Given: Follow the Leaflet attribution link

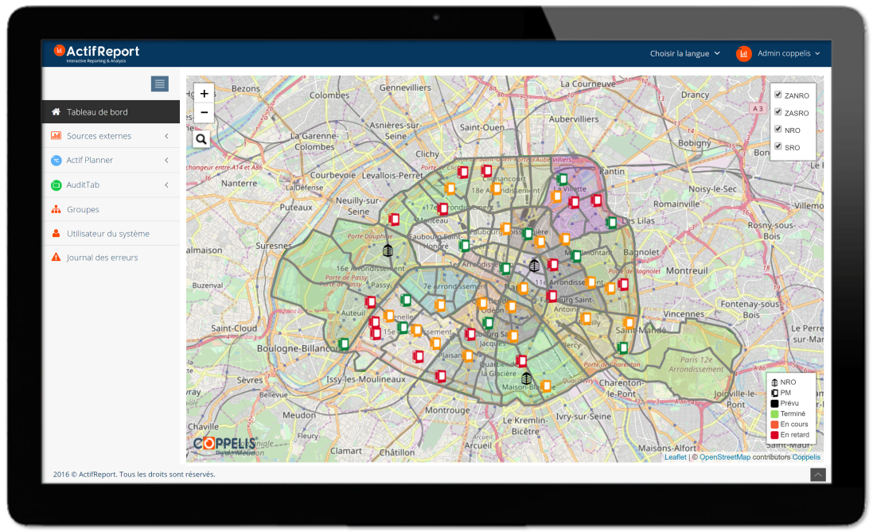Looking at the screenshot, I should click(x=675, y=457).
